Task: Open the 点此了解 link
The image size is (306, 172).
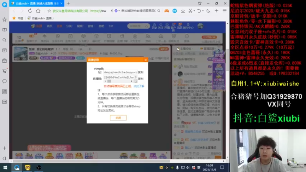Action: pos(139,86)
